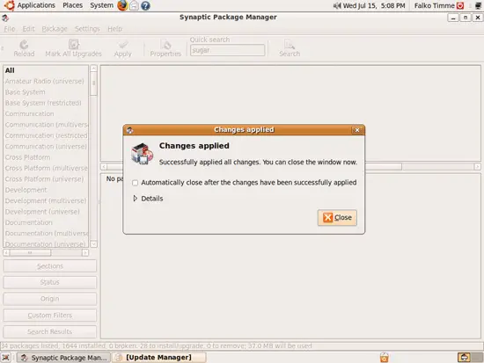484x363 pixels.
Task: Switch to Synaptic Package Manager taskbar button
Action: pos(63,358)
